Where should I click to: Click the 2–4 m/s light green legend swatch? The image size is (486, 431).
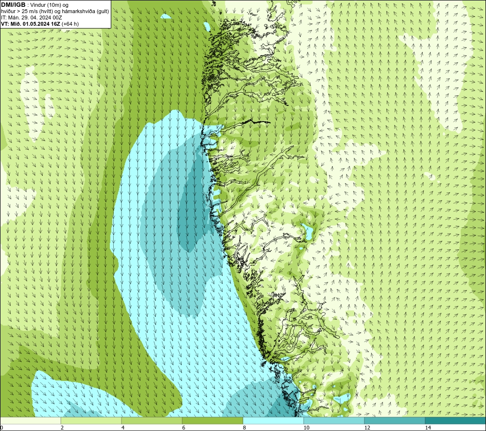tap(91, 421)
